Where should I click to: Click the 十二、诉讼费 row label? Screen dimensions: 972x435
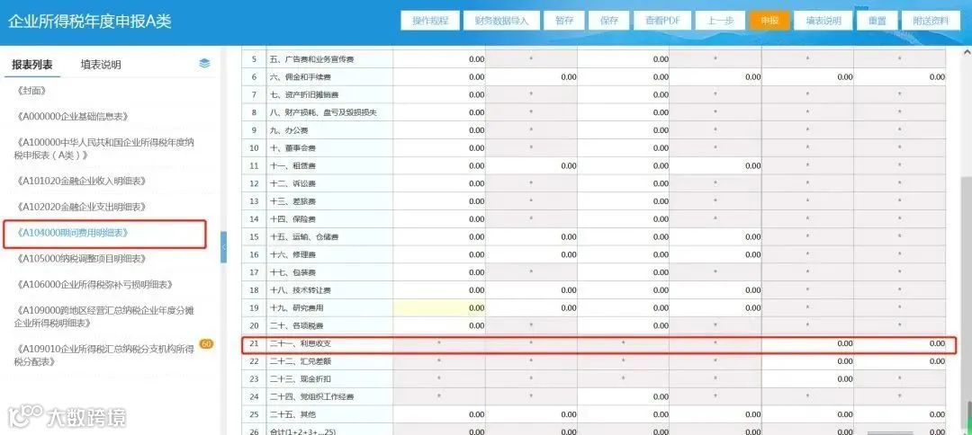293,183
